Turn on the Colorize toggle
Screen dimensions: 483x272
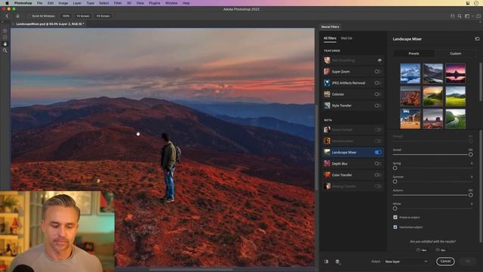point(377,94)
